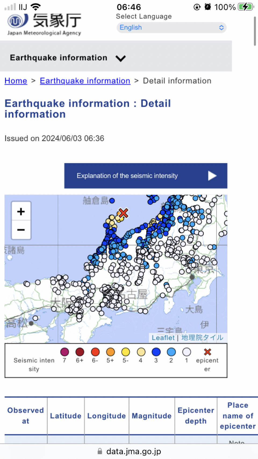Viewport: 258px width, 459px height.
Task: Click the intensity 3 blue legend swatch
Action: click(156, 352)
